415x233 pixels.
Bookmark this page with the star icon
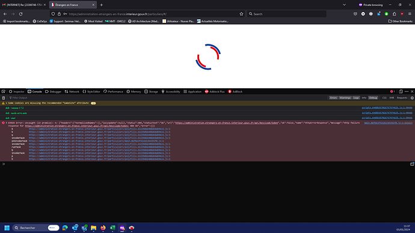(x=241, y=14)
